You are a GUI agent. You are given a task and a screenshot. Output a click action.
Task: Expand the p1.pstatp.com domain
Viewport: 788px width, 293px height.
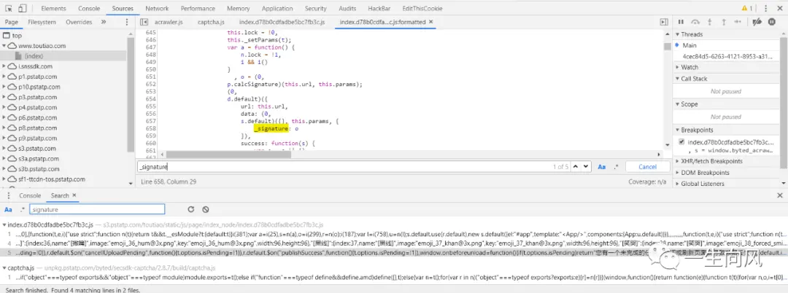click(x=4, y=77)
